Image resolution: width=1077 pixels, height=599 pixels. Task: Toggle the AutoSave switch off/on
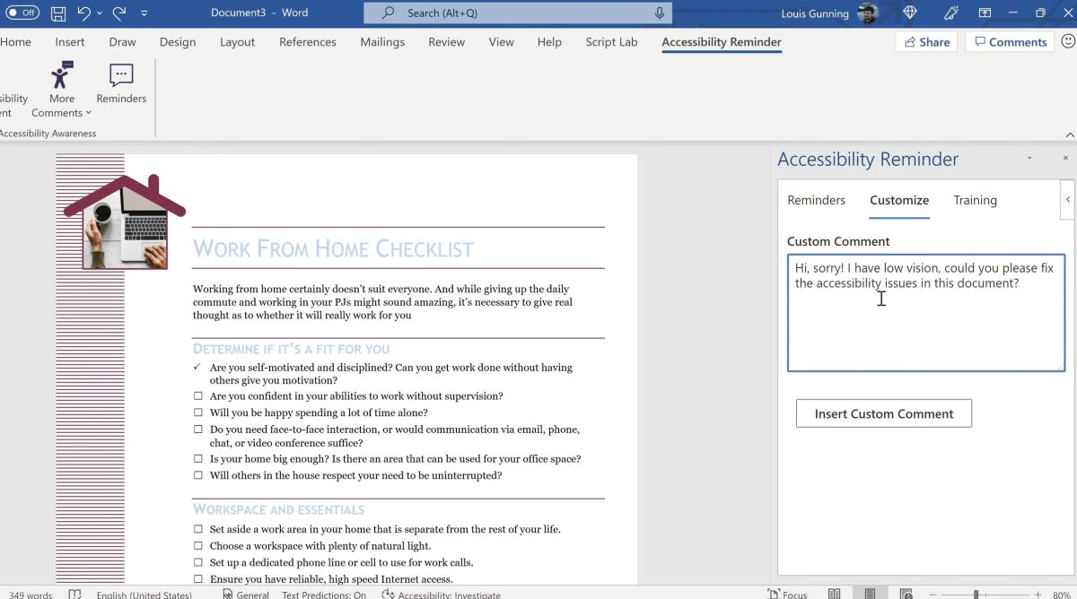click(23, 13)
